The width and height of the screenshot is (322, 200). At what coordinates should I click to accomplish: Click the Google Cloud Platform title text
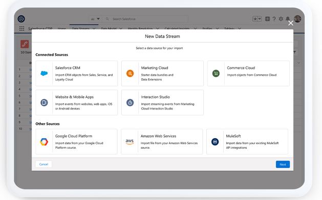click(x=74, y=136)
